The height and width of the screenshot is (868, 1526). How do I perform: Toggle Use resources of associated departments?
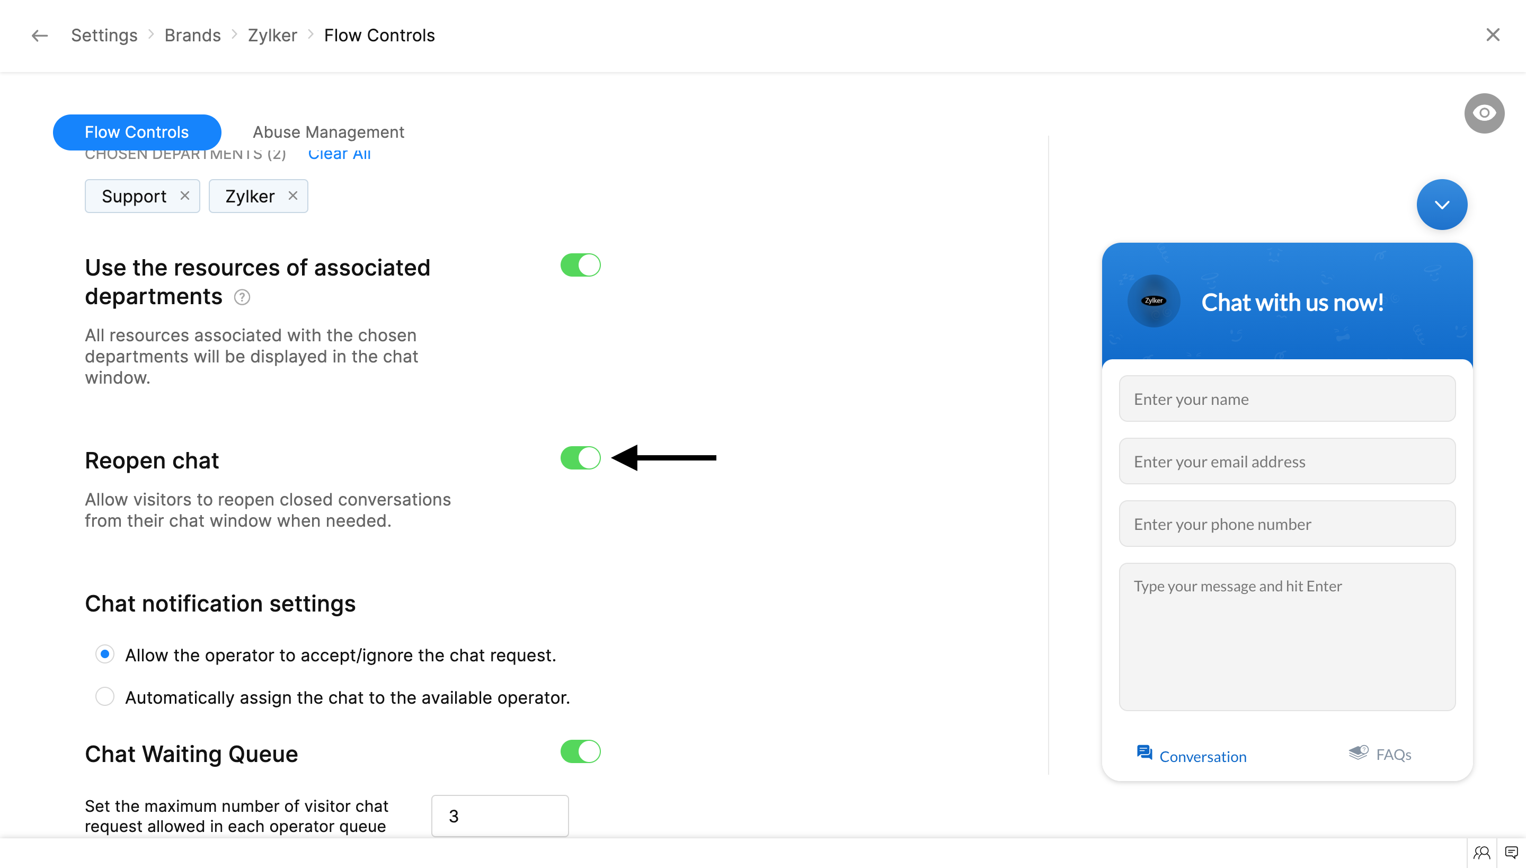[x=580, y=265]
